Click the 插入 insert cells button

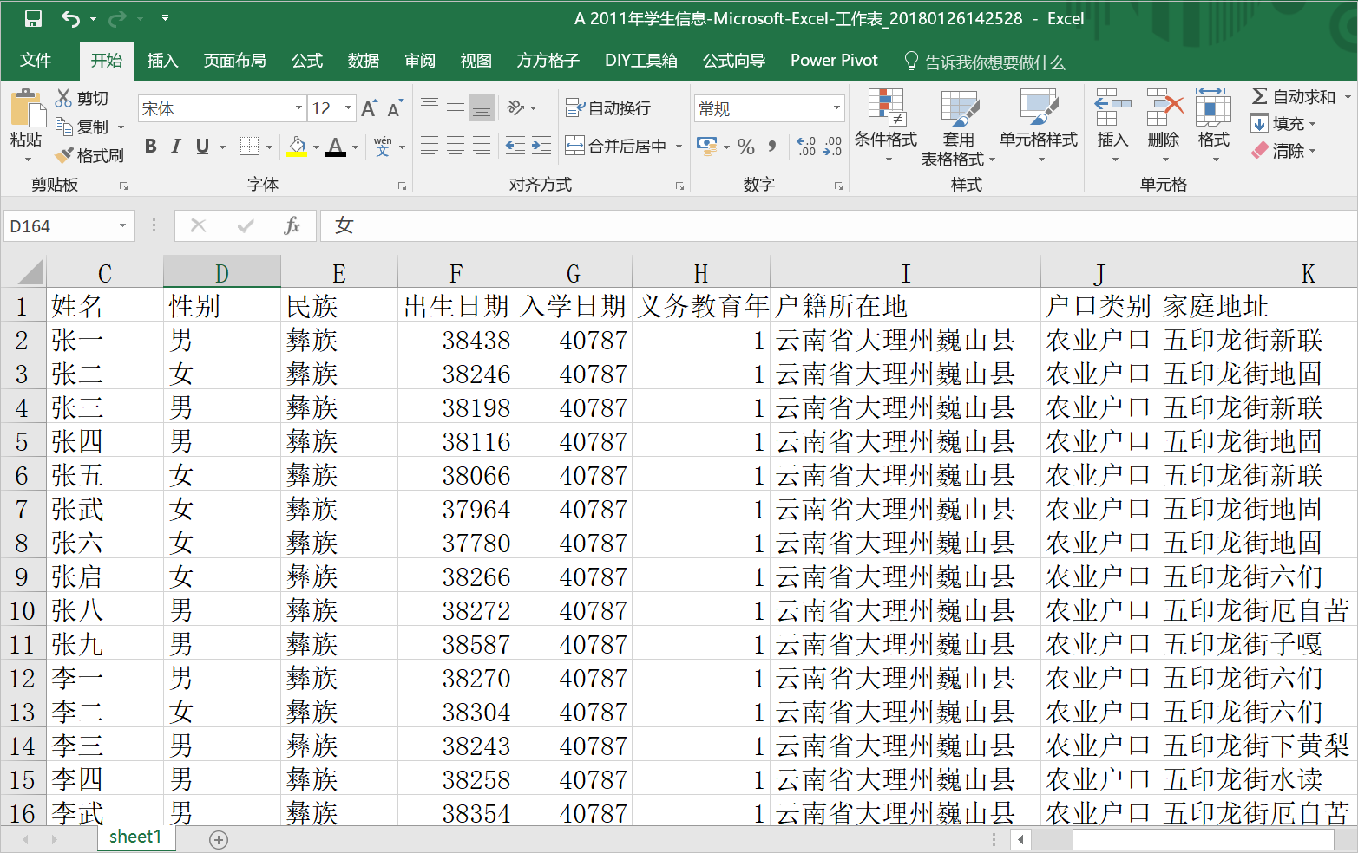(1112, 126)
